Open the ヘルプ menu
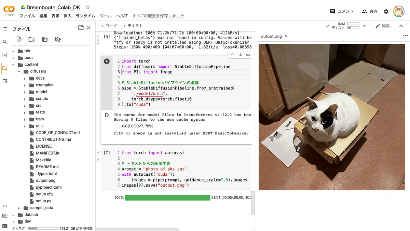Image resolution: width=410 pixels, height=231 pixels. [122, 16]
